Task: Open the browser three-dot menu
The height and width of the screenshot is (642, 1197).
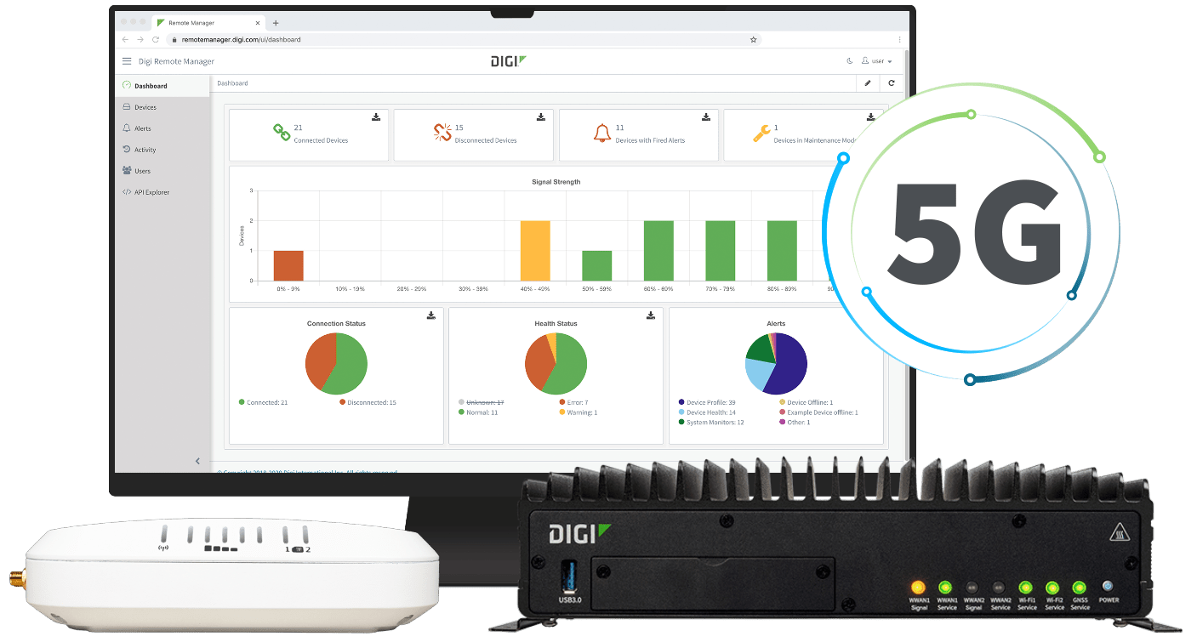Action: point(899,39)
